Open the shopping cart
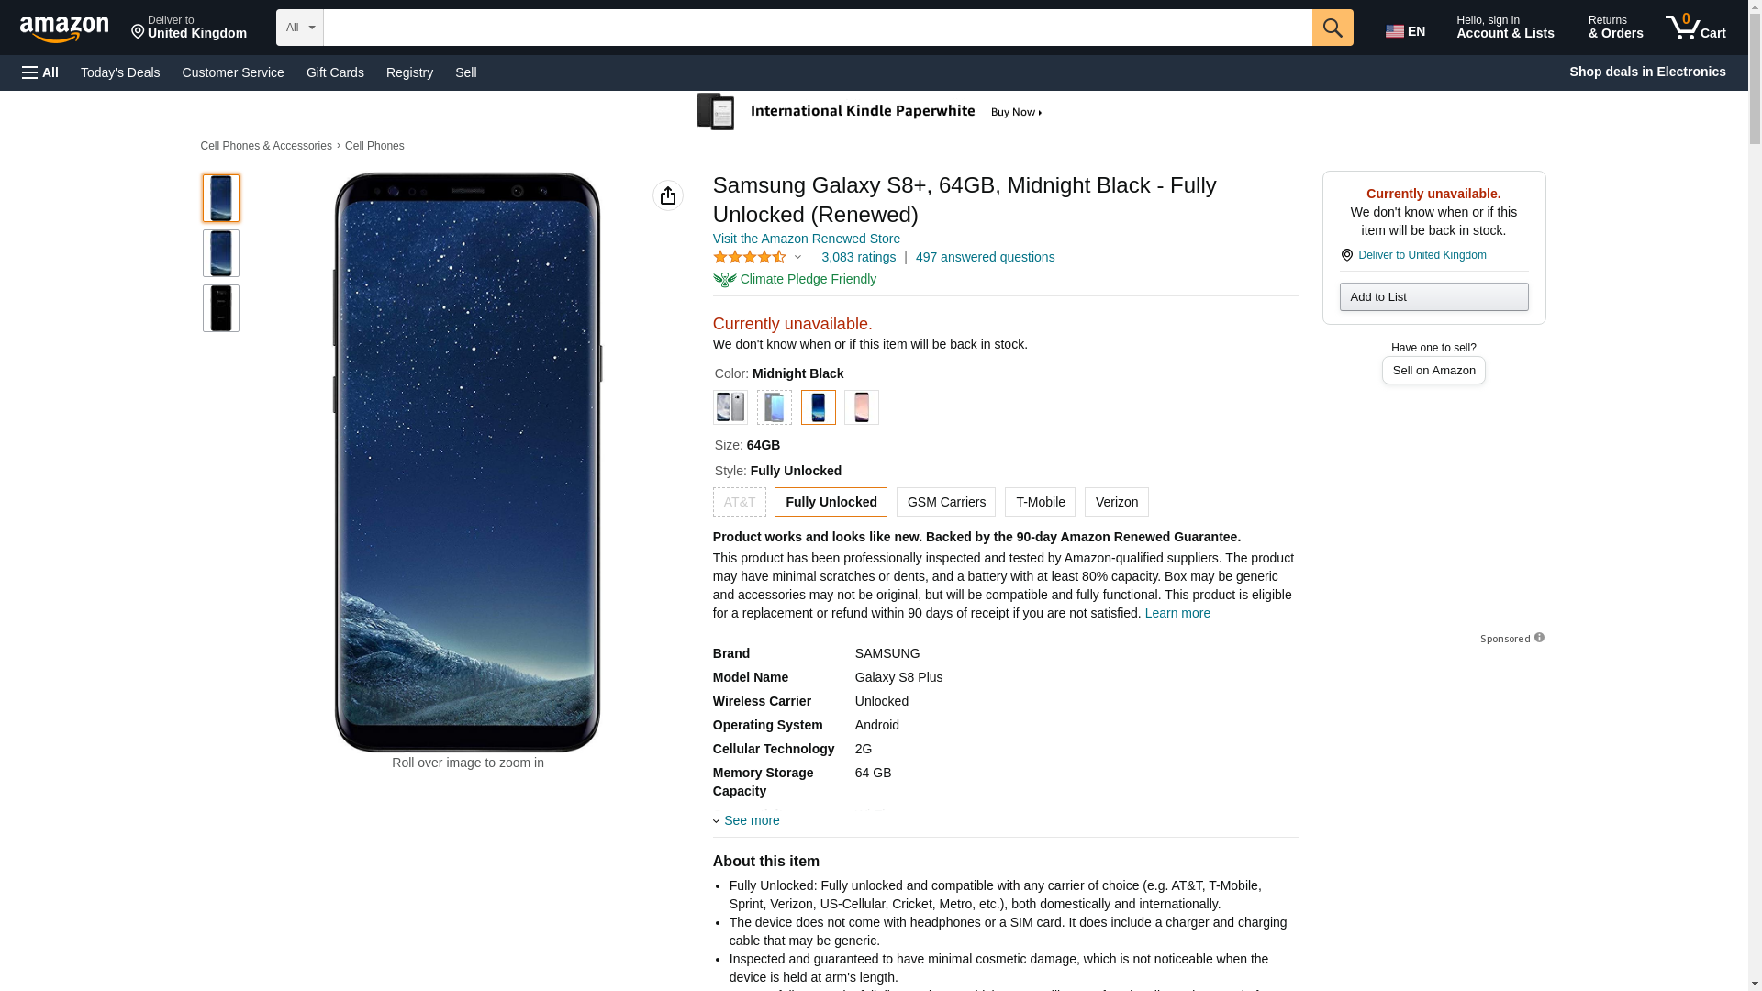 tap(1695, 28)
